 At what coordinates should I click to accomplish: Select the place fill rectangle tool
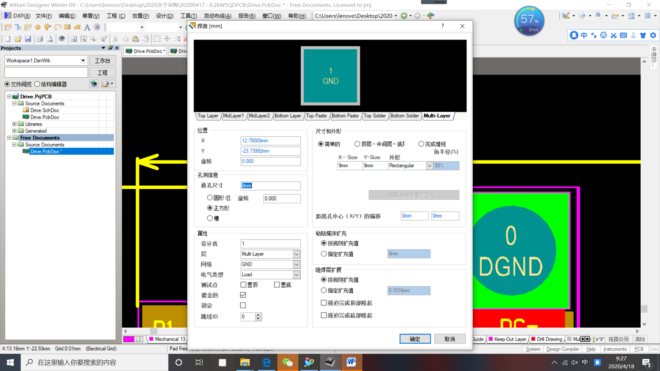[67, 27]
